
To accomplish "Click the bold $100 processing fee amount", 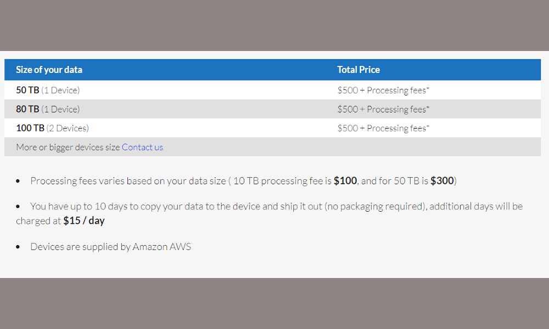I will coord(345,181).
